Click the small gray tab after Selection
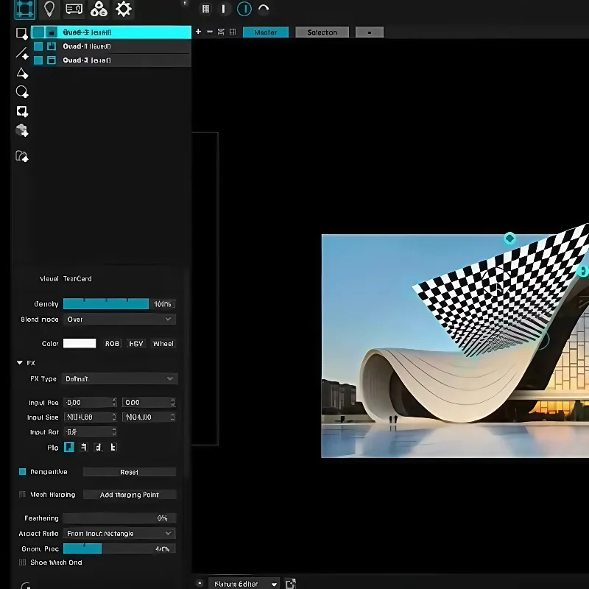 coord(370,32)
